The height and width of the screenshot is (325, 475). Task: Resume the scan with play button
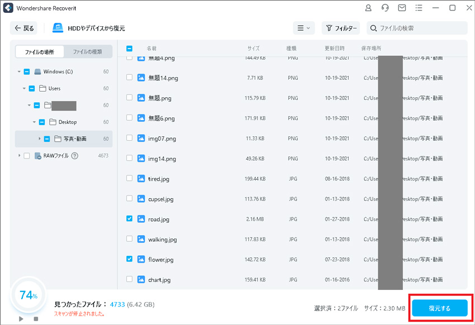point(21,319)
